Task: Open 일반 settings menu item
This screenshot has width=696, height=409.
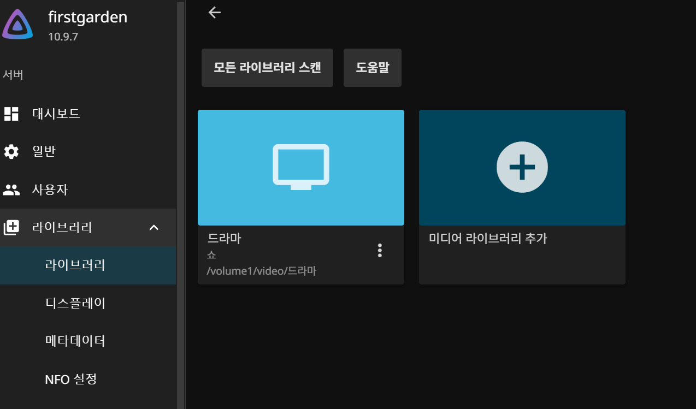Action: [x=88, y=152]
